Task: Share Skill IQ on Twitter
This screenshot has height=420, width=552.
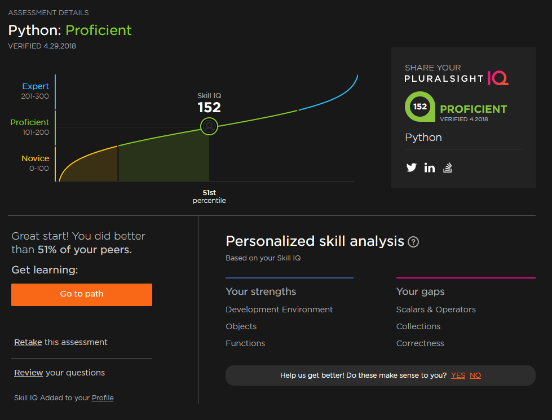Action: click(x=411, y=167)
